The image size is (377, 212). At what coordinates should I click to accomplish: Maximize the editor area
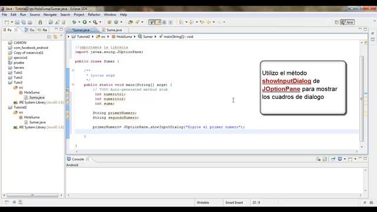point(365,29)
